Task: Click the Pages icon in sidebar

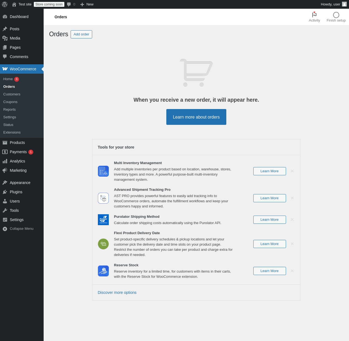Action: [5, 47]
